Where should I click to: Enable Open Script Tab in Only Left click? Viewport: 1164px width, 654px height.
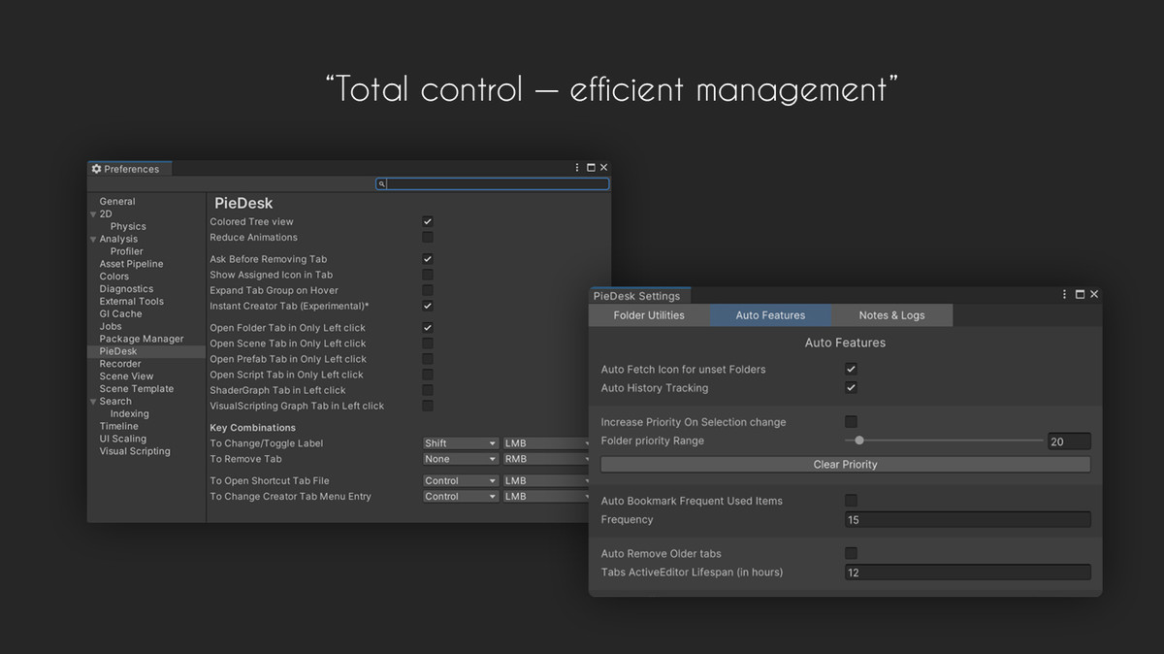[x=428, y=375]
